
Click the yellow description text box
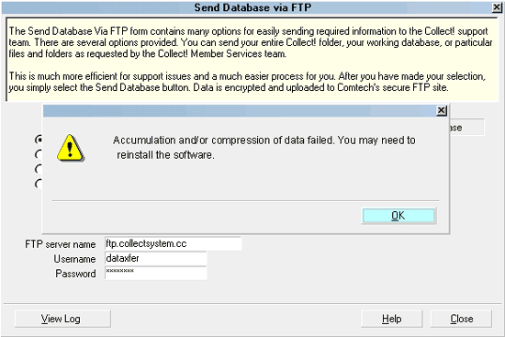(252, 60)
